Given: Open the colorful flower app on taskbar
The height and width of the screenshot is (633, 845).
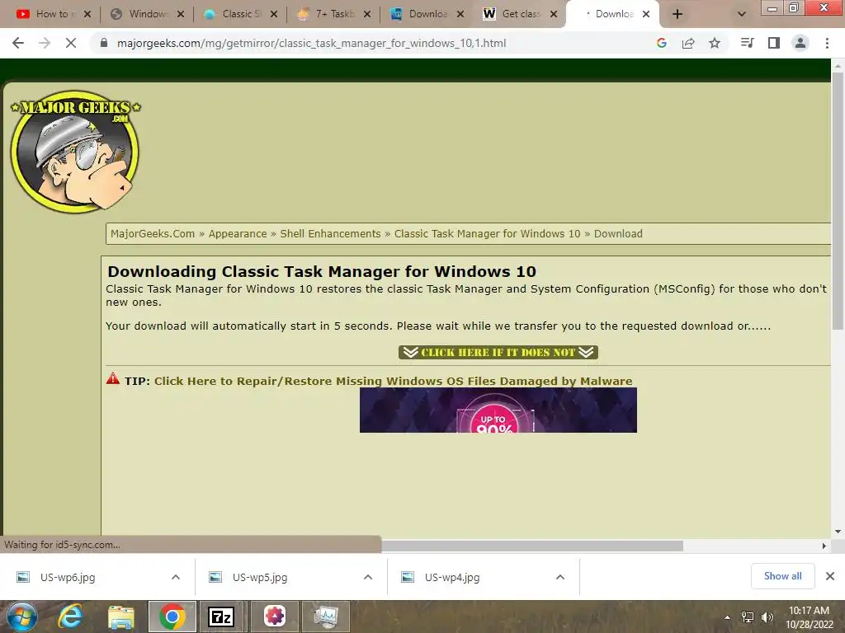Looking at the screenshot, I should (274, 617).
